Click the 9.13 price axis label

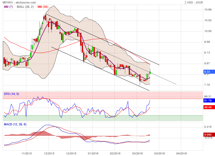(207, 52)
